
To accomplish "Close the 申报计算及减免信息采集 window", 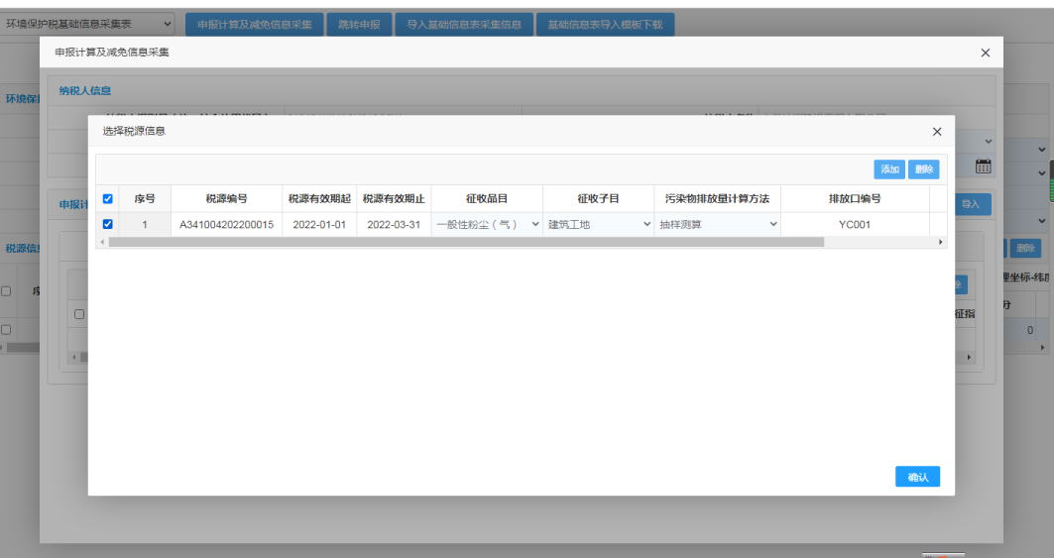I will click(x=985, y=53).
